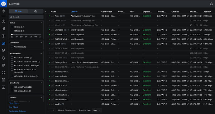The height and width of the screenshot is (114, 215).
Task: Sort by the Vendor column header
Action: click(74, 12)
